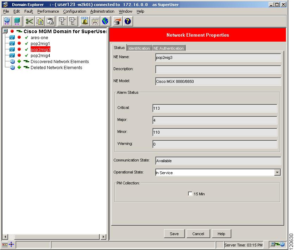The height and width of the screenshot is (250, 294).
Task: Click the Copy toolbar icon
Action: [40, 21]
